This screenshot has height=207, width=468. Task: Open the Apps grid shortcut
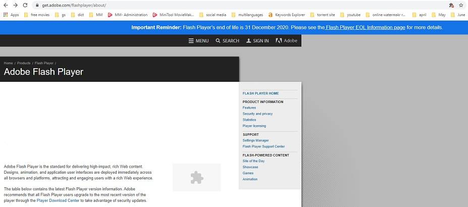pyautogui.click(x=11, y=15)
